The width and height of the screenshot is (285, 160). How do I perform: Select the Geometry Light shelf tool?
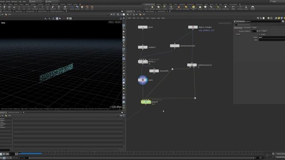coord(171,8)
